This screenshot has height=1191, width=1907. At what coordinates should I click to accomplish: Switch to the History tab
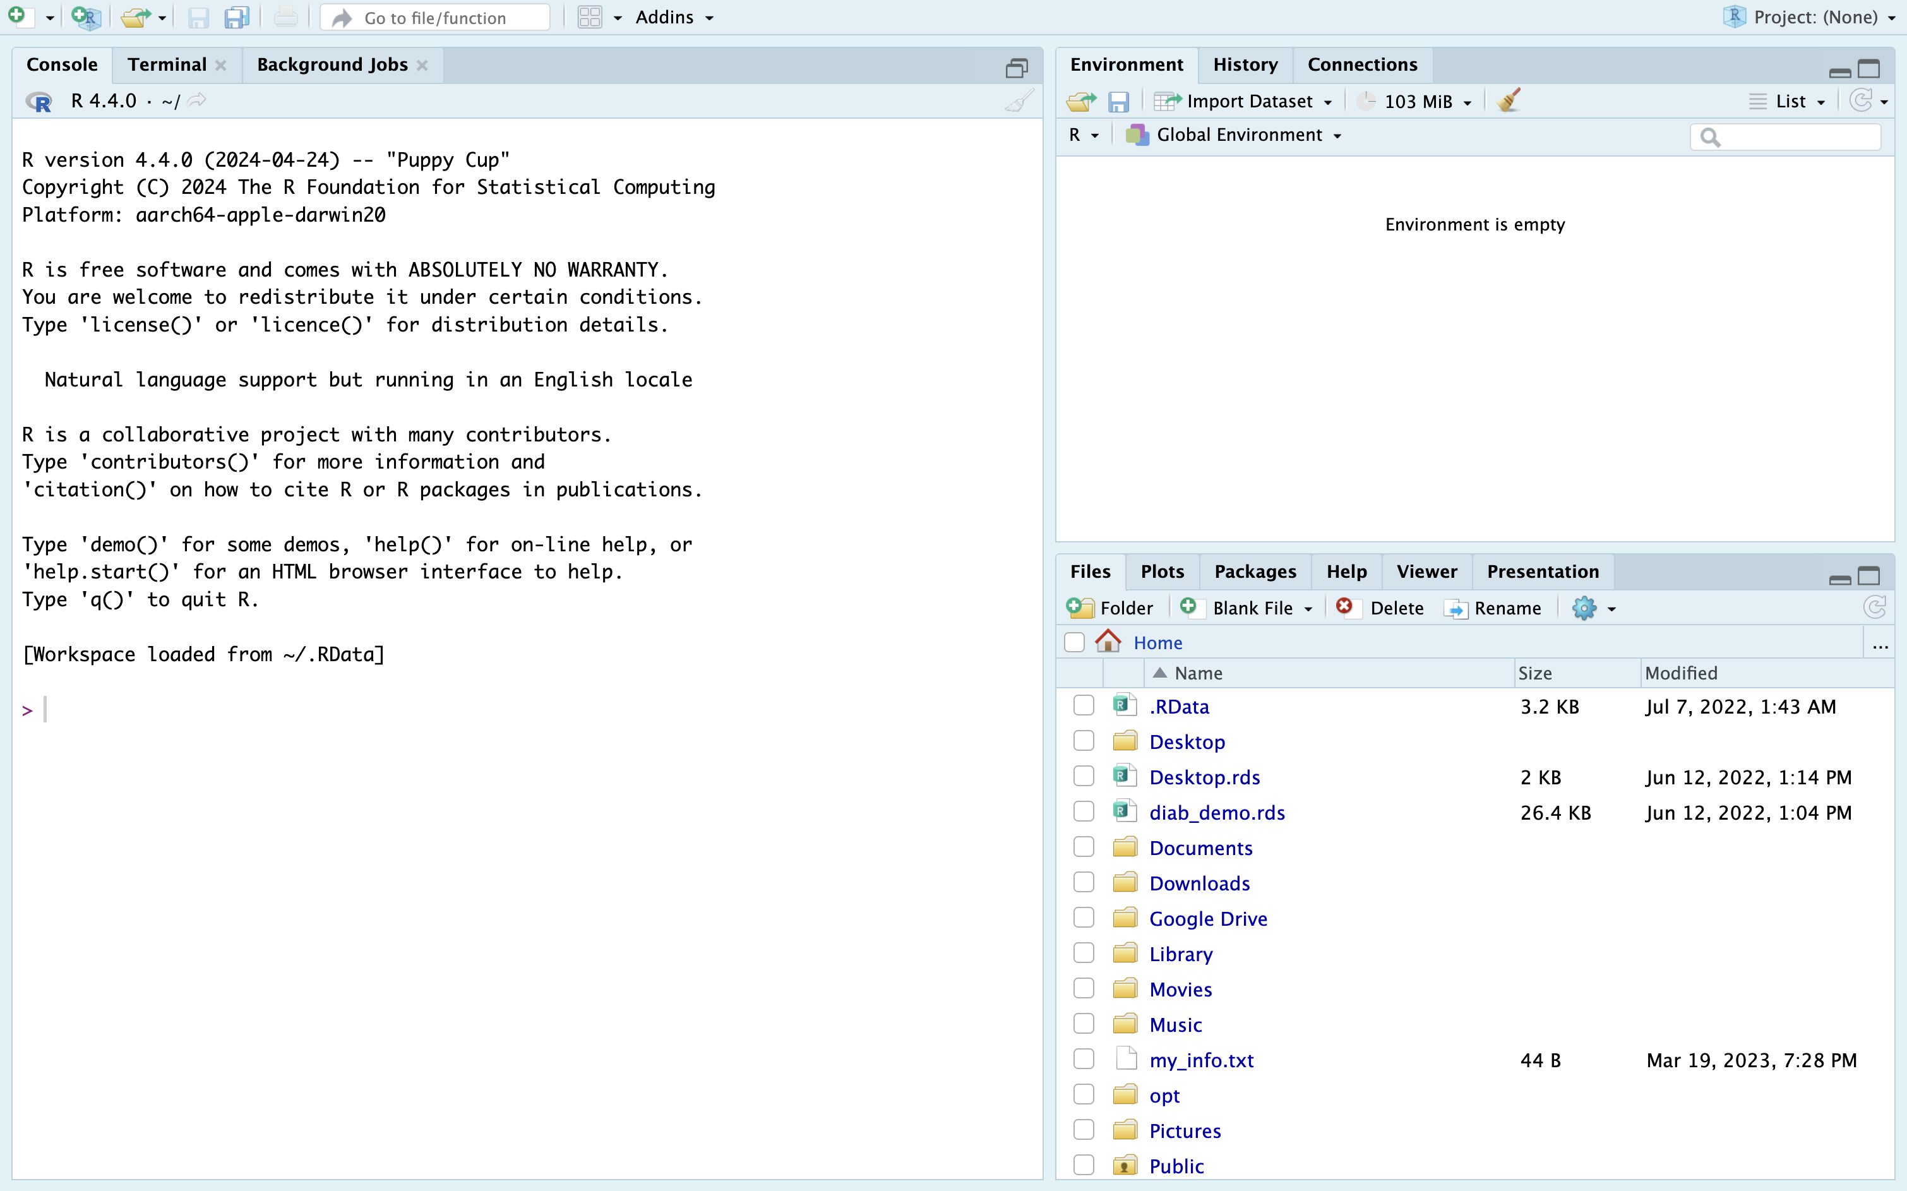(1245, 64)
